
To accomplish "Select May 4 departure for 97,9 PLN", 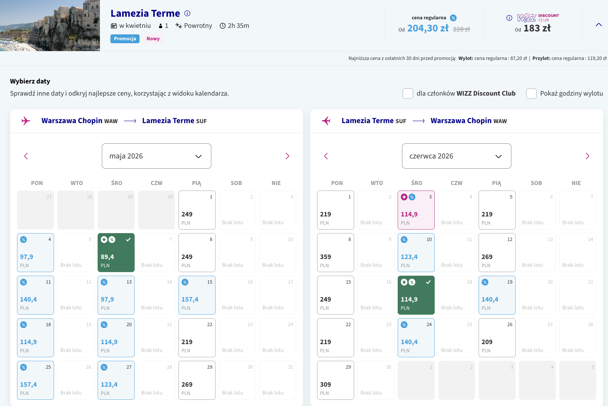I will pos(35,252).
